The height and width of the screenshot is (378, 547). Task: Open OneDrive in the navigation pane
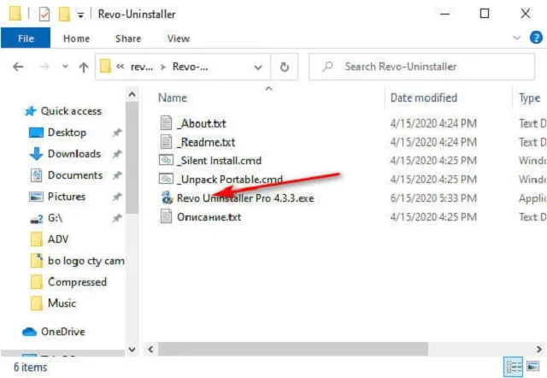pyautogui.click(x=62, y=331)
